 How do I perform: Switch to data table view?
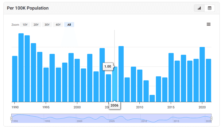click(x=210, y=8)
